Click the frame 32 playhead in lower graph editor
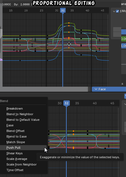This screenshot has height=177, width=126. click(66, 103)
